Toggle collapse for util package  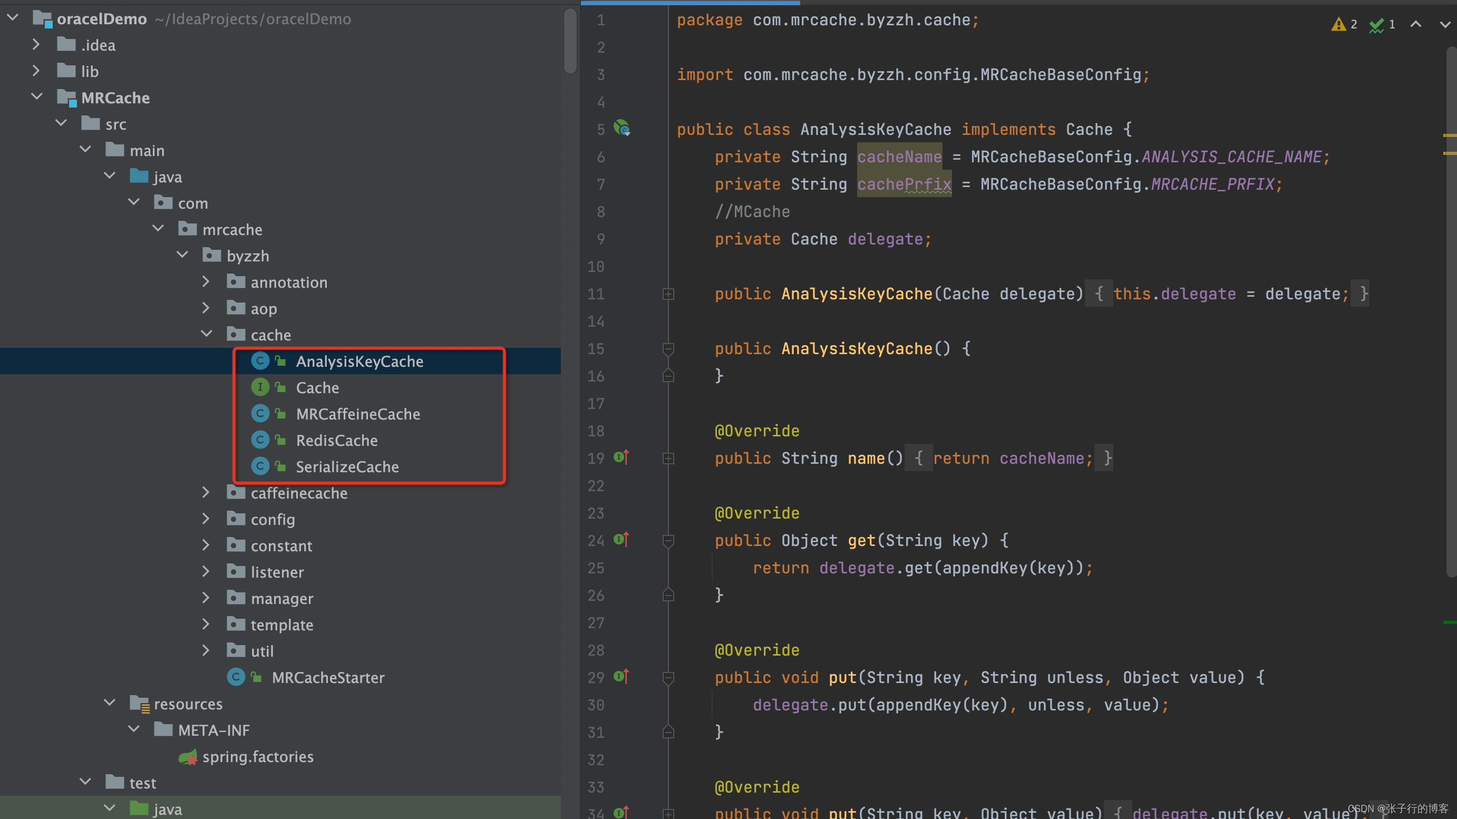[204, 651]
